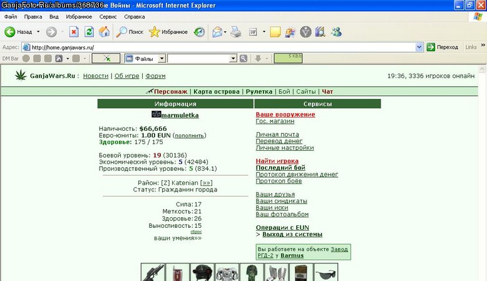Open Гос. магазин link
The height and width of the screenshot is (281, 487).
pos(275,121)
